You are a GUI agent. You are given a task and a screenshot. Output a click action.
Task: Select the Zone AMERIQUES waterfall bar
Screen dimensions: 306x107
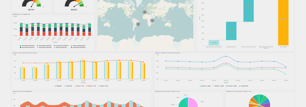214,43
